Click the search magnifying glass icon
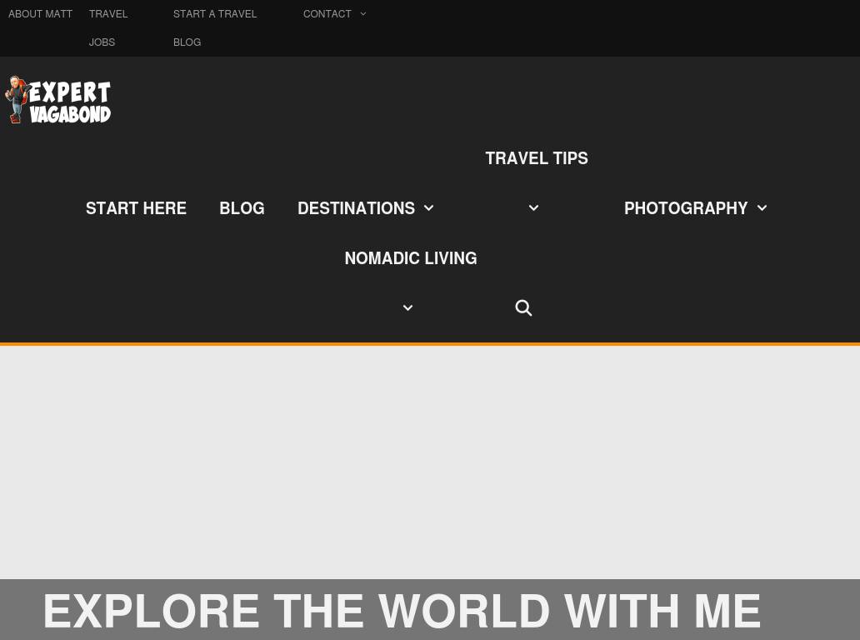 523,308
